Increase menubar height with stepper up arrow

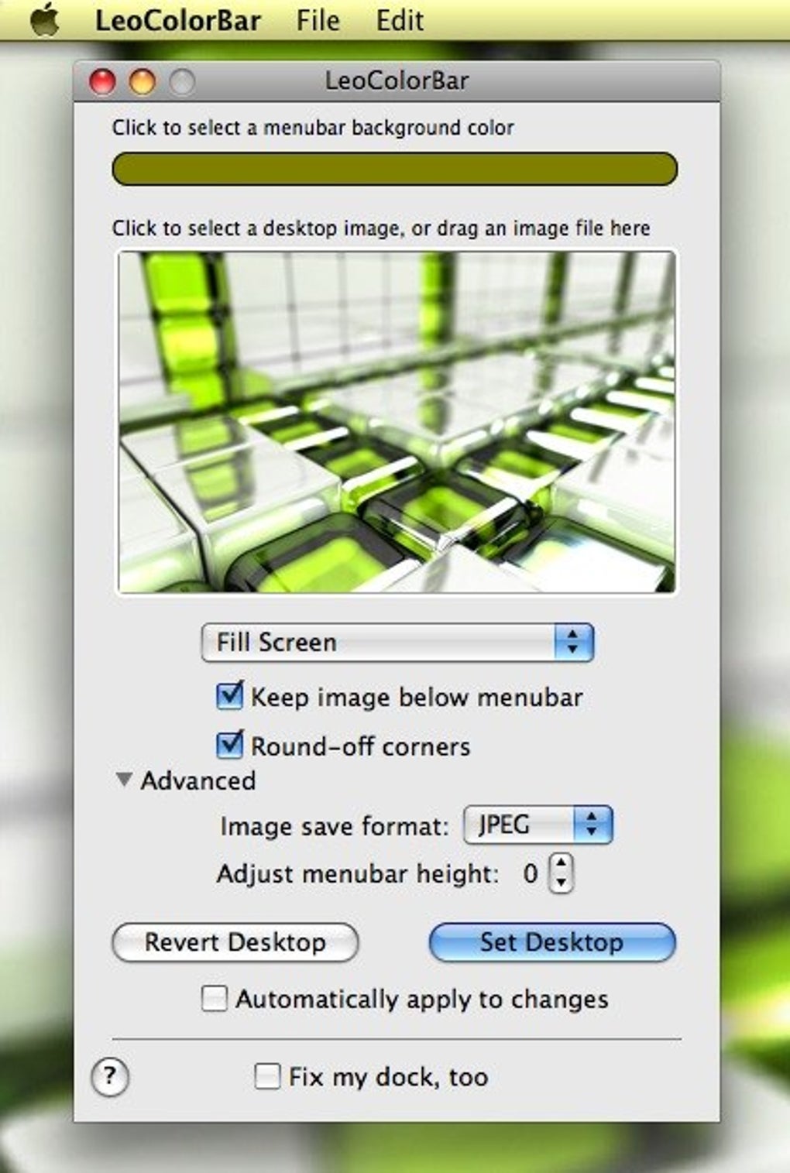pyautogui.click(x=562, y=863)
